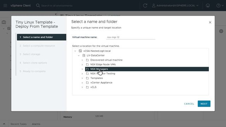Click the settings gear icon
This screenshot has width=226, height=127.
[x=221, y=31]
